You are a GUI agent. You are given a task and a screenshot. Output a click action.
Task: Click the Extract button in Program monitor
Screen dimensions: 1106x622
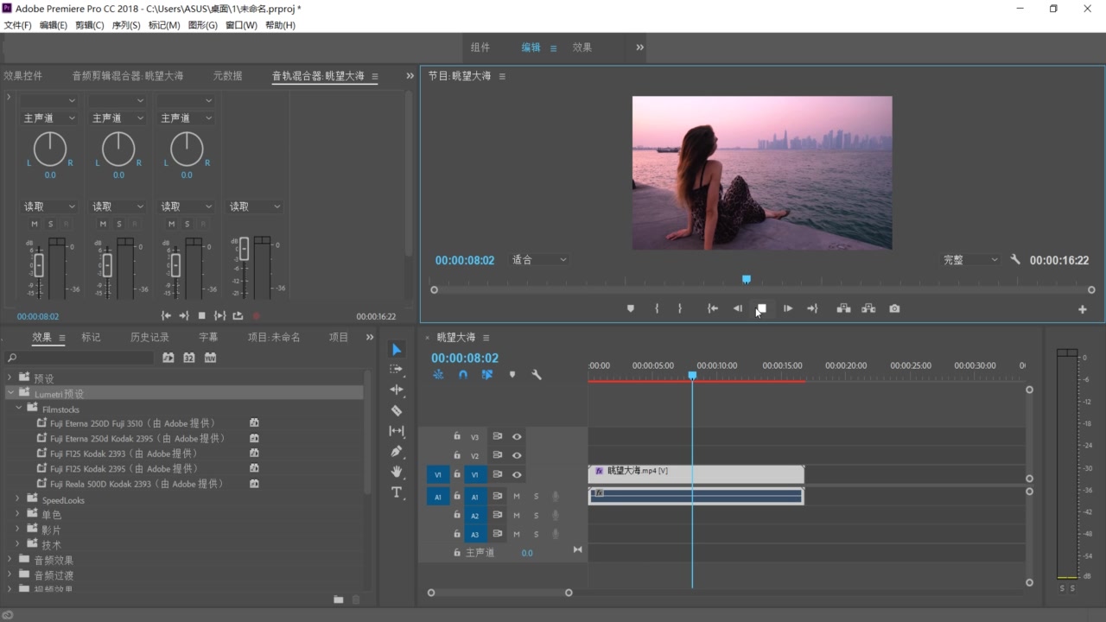[x=868, y=308]
